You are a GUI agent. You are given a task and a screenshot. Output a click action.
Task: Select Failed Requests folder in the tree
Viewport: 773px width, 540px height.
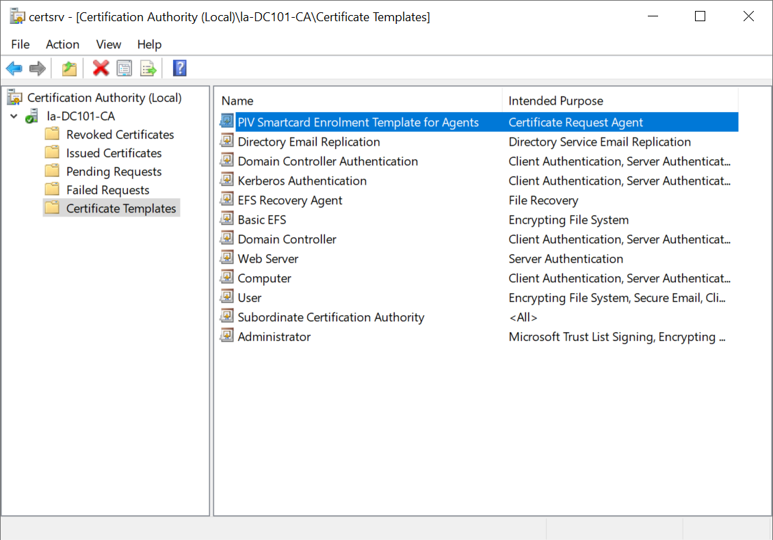[107, 190]
